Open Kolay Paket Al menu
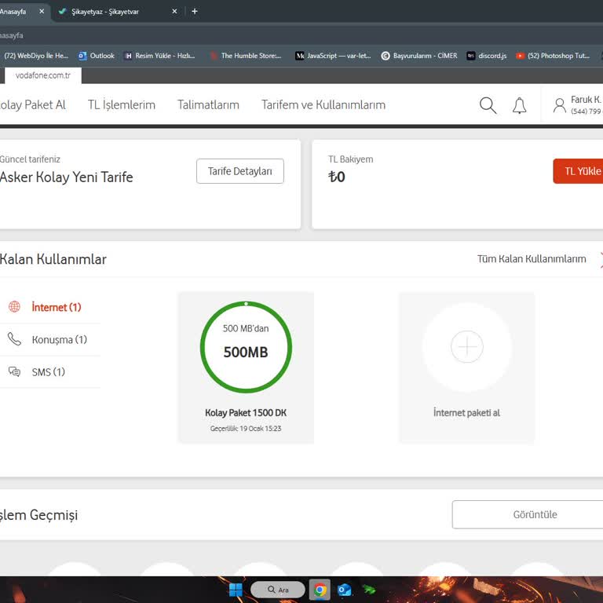The image size is (603, 603). pos(33,104)
